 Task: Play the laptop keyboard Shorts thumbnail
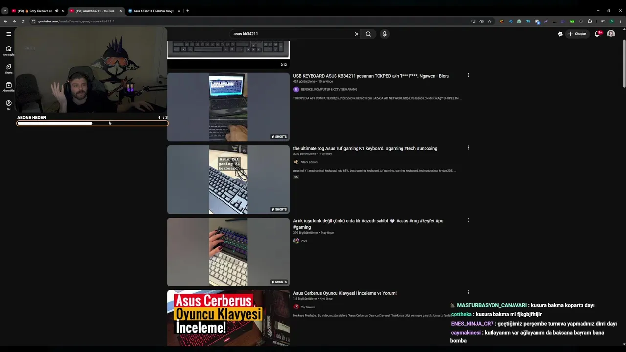pyautogui.click(x=228, y=107)
